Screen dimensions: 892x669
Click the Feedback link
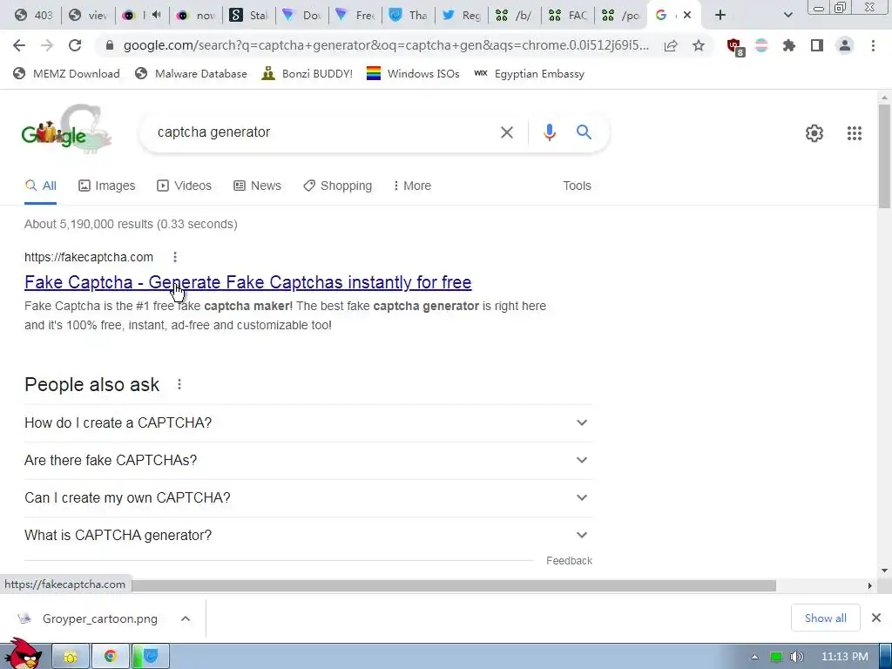tap(569, 561)
